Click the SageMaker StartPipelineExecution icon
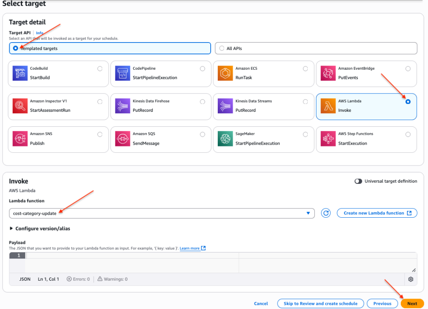This screenshot has width=428, height=309. coord(225,138)
